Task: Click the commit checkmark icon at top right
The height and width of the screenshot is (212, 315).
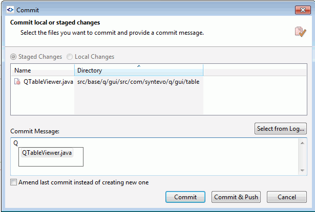Action: tap(300, 32)
